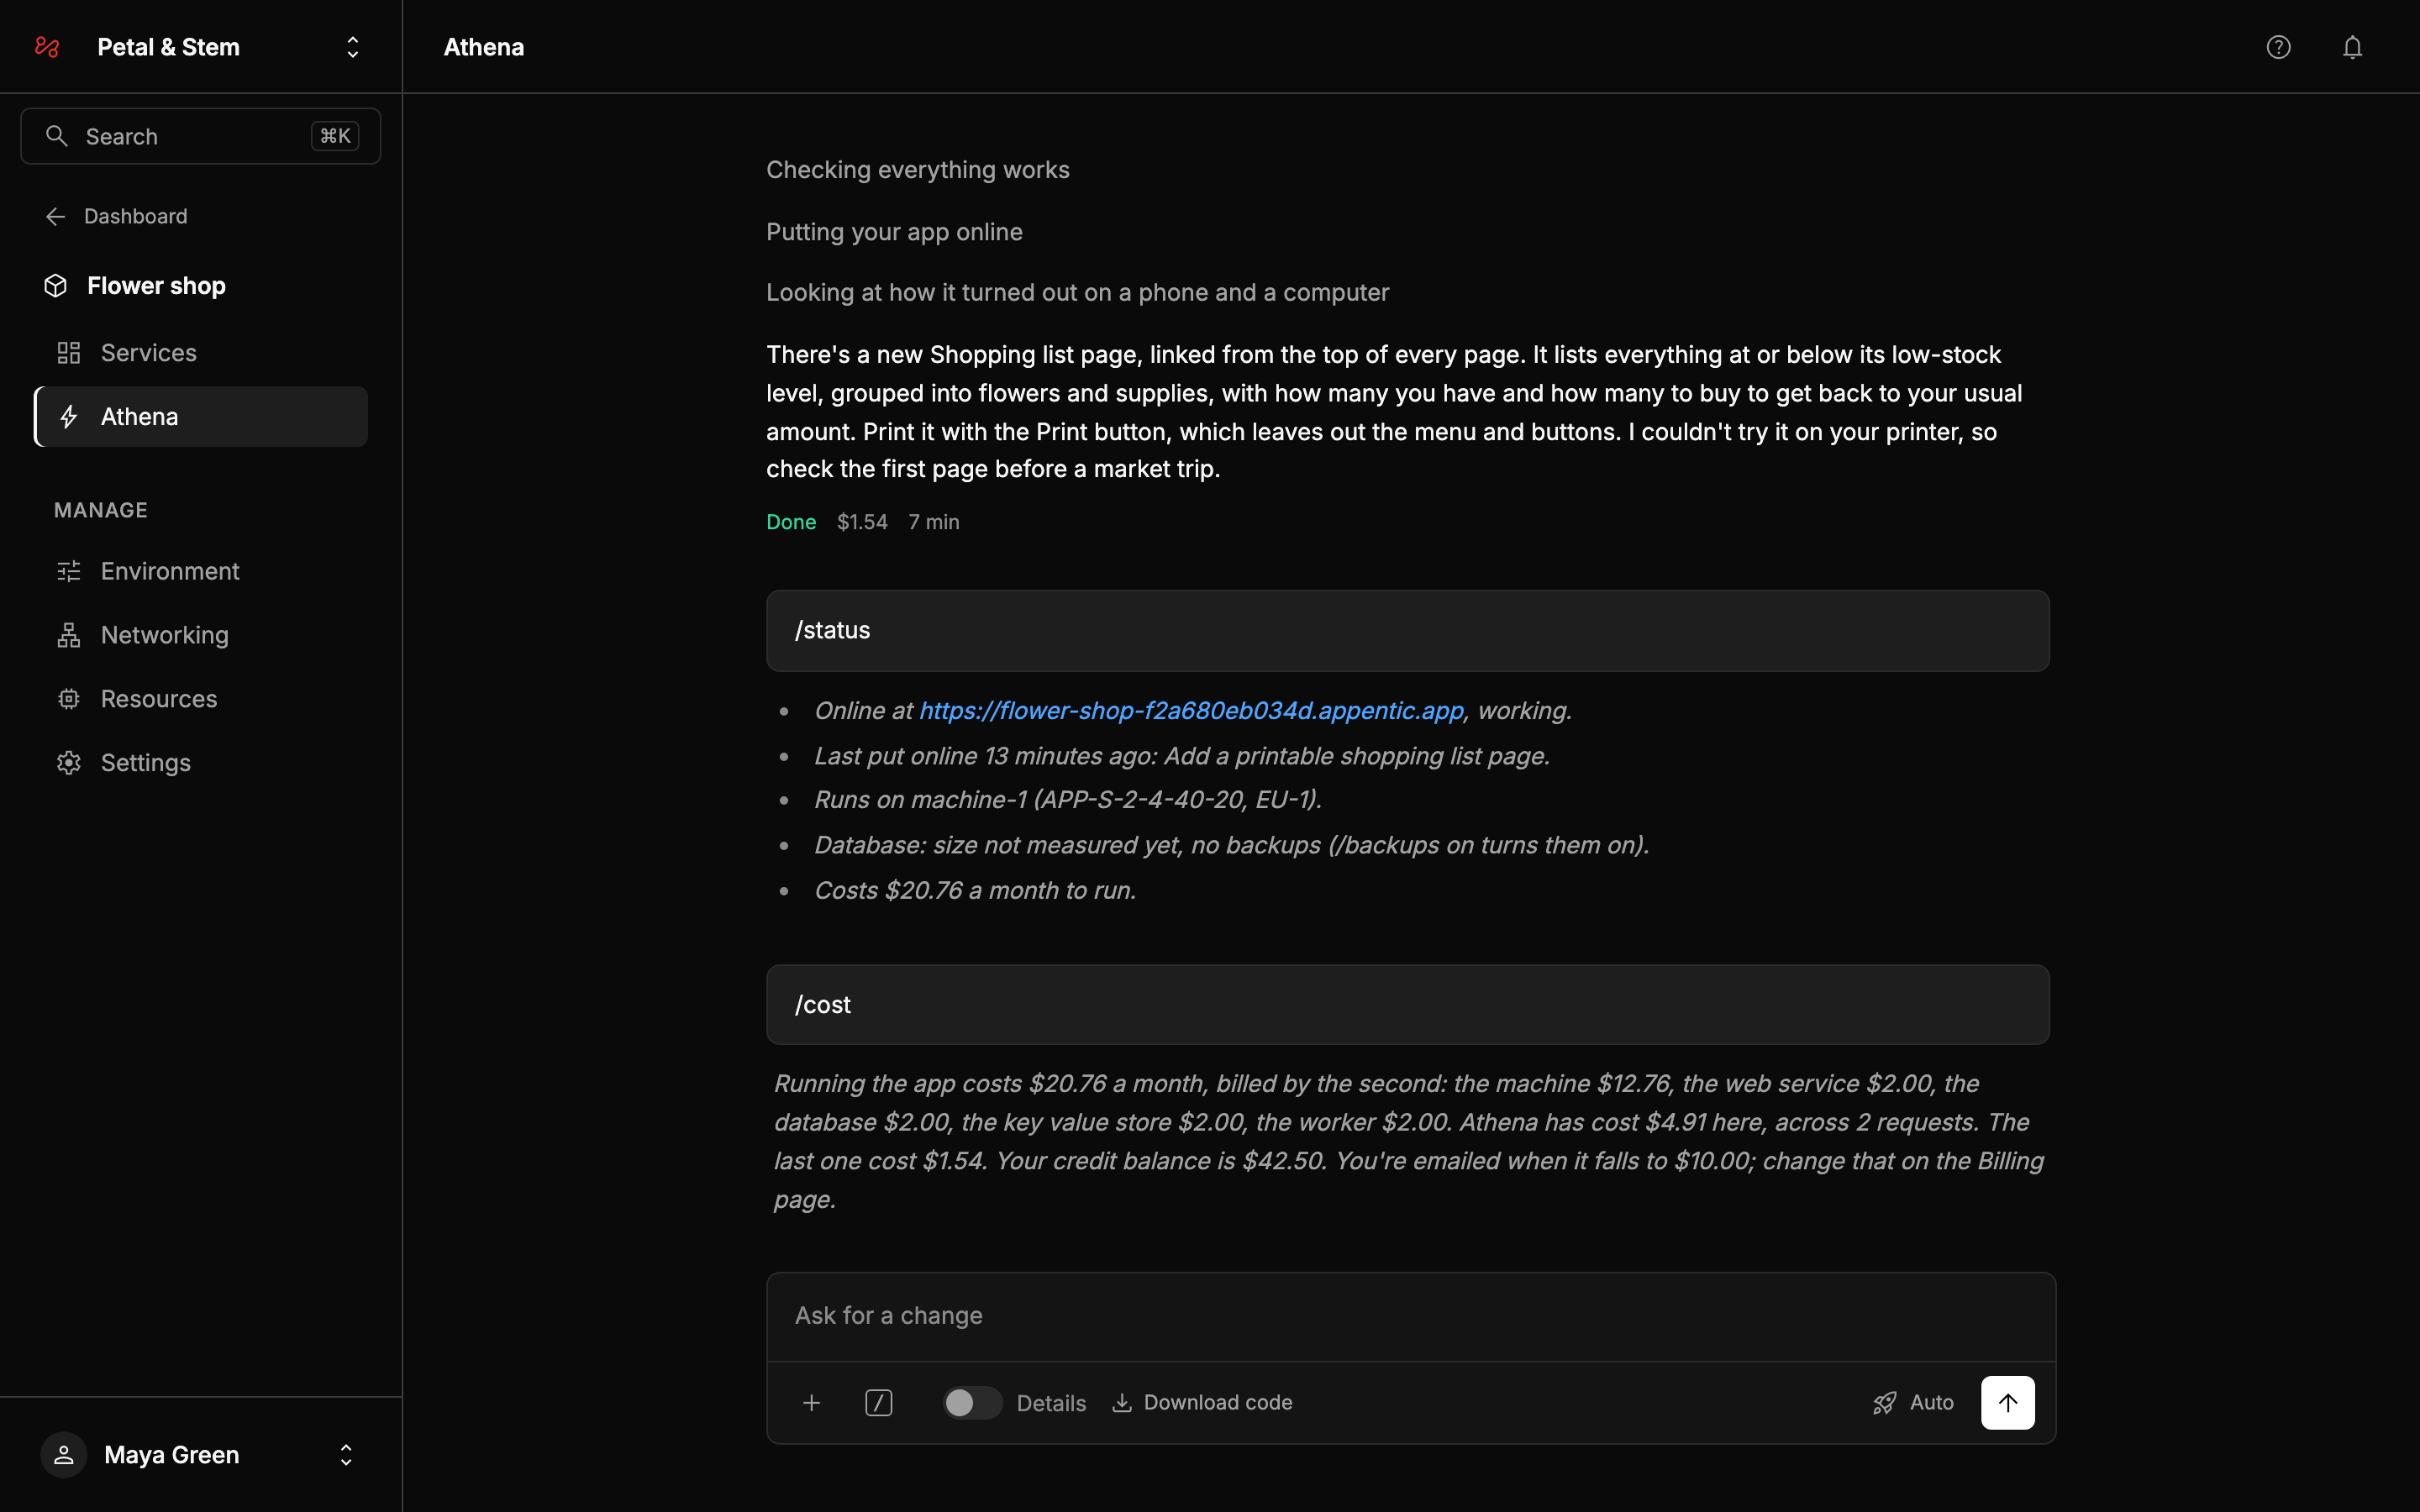Click the rocket icon beside Auto
The image size is (2420, 1512).
[x=1884, y=1403]
